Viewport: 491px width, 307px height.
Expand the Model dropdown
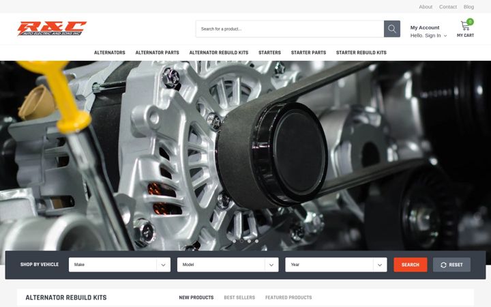228,265
